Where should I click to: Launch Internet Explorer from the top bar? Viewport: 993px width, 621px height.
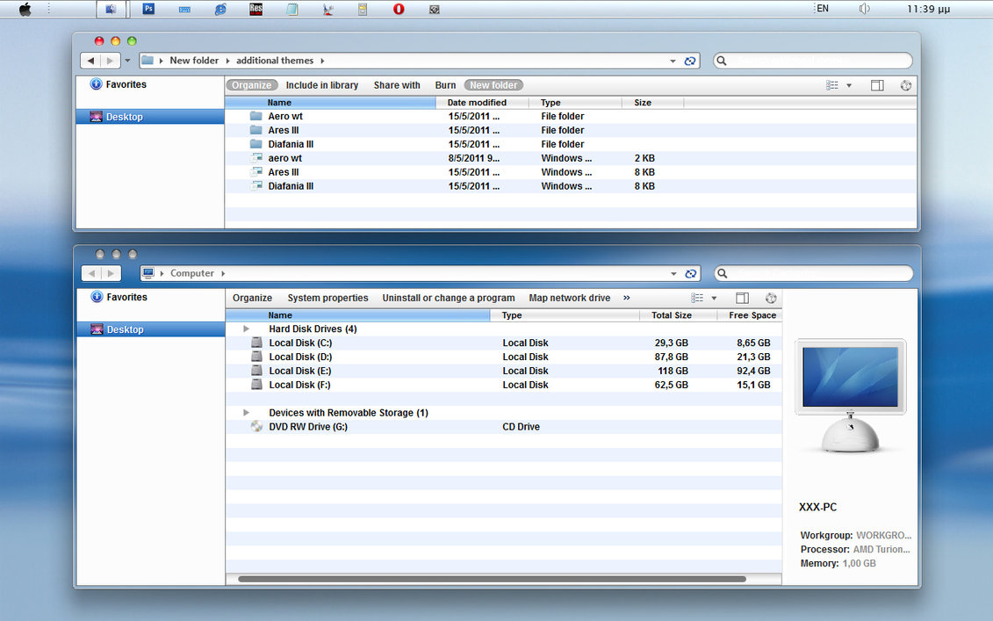click(x=220, y=9)
